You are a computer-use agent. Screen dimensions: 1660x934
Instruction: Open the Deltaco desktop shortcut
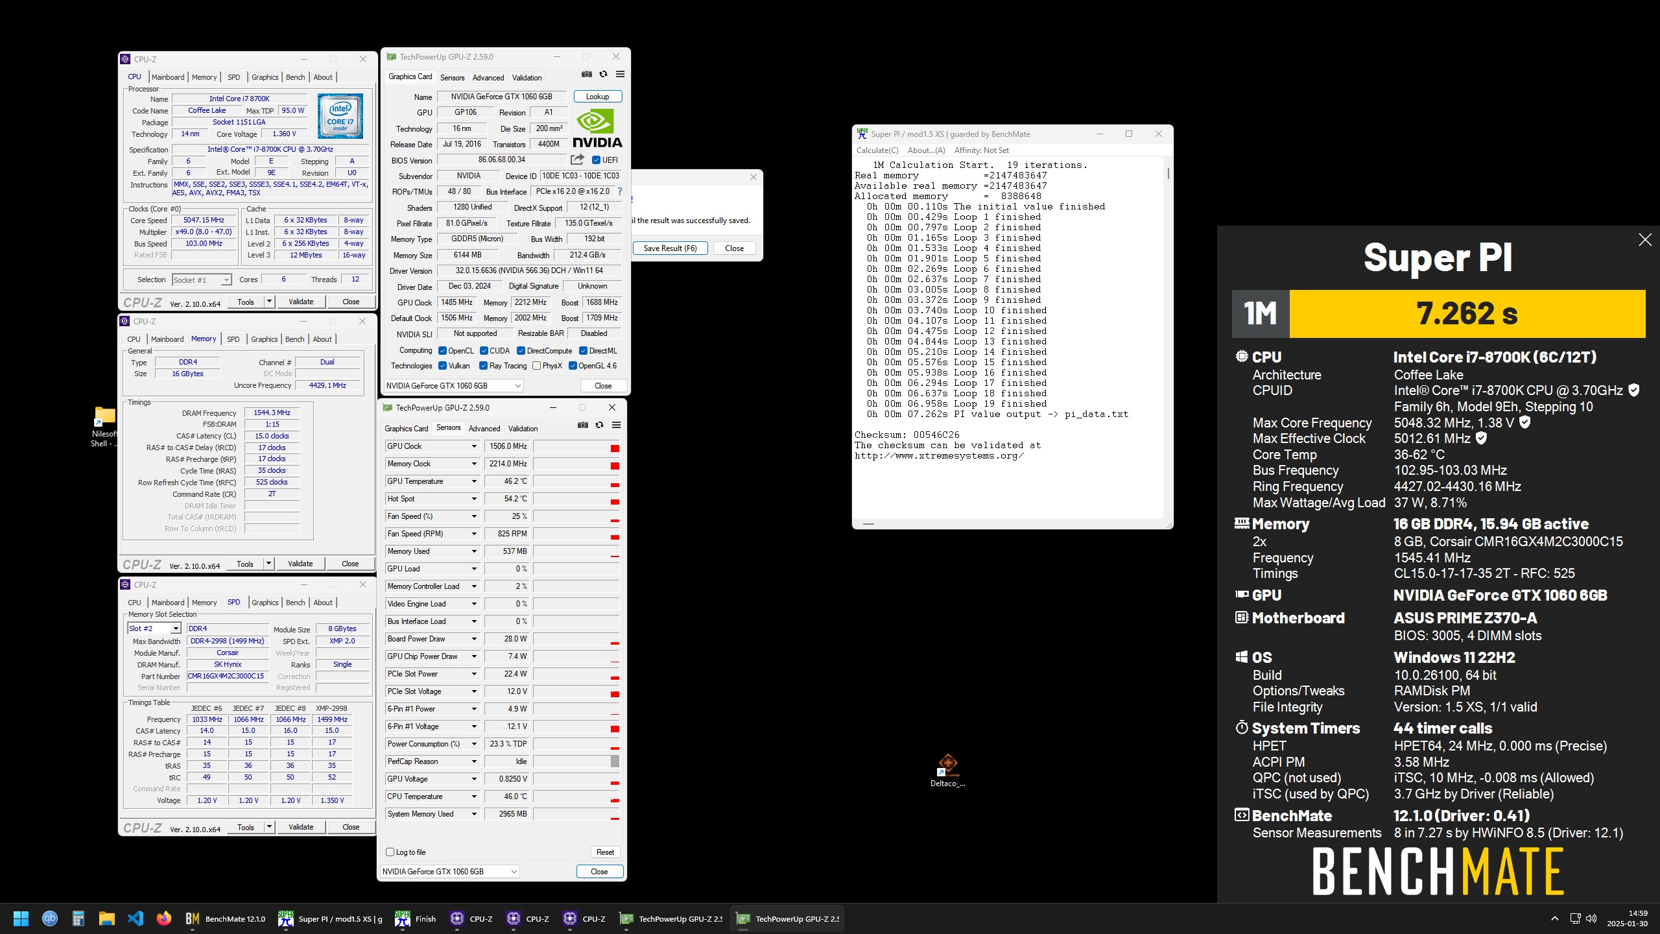[x=948, y=771]
